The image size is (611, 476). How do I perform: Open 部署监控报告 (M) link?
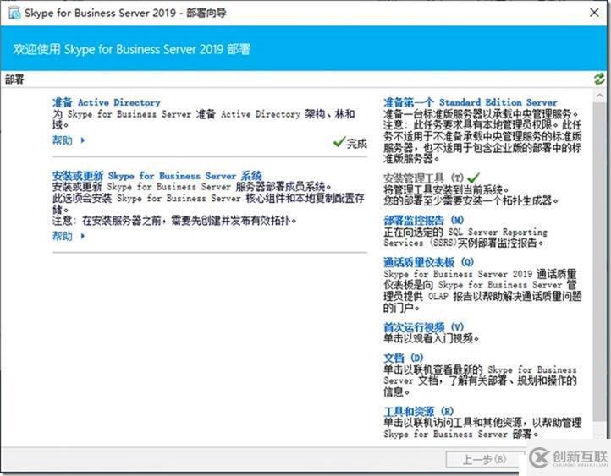pyautogui.click(x=424, y=221)
